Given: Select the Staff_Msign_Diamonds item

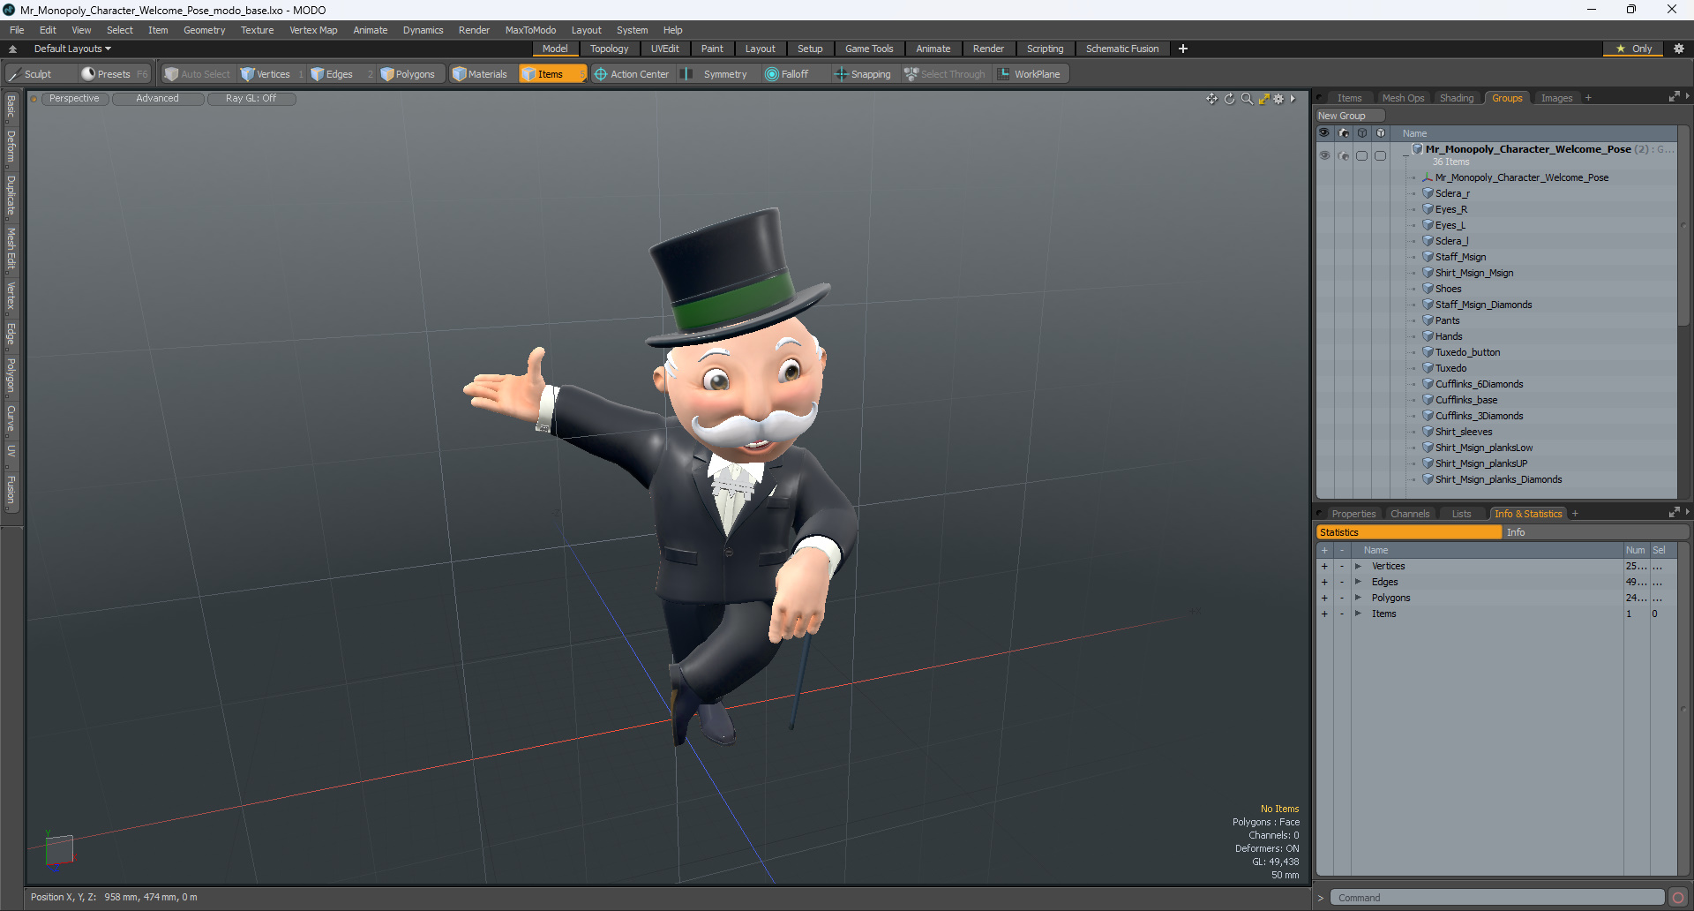Looking at the screenshot, I should coord(1483,305).
